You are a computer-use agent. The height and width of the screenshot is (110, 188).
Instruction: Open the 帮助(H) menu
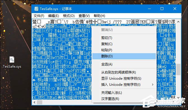(99, 16)
